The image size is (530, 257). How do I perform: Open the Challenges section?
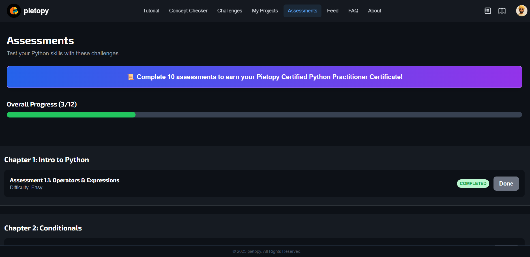pyautogui.click(x=229, y=11)
